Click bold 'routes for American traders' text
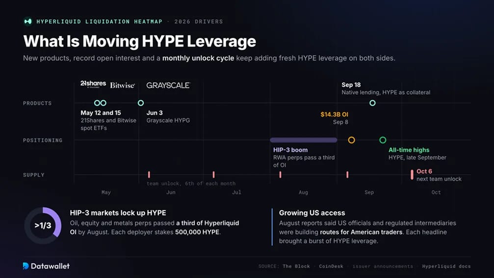Screen dimensions: 494x278 coord(361,232)
